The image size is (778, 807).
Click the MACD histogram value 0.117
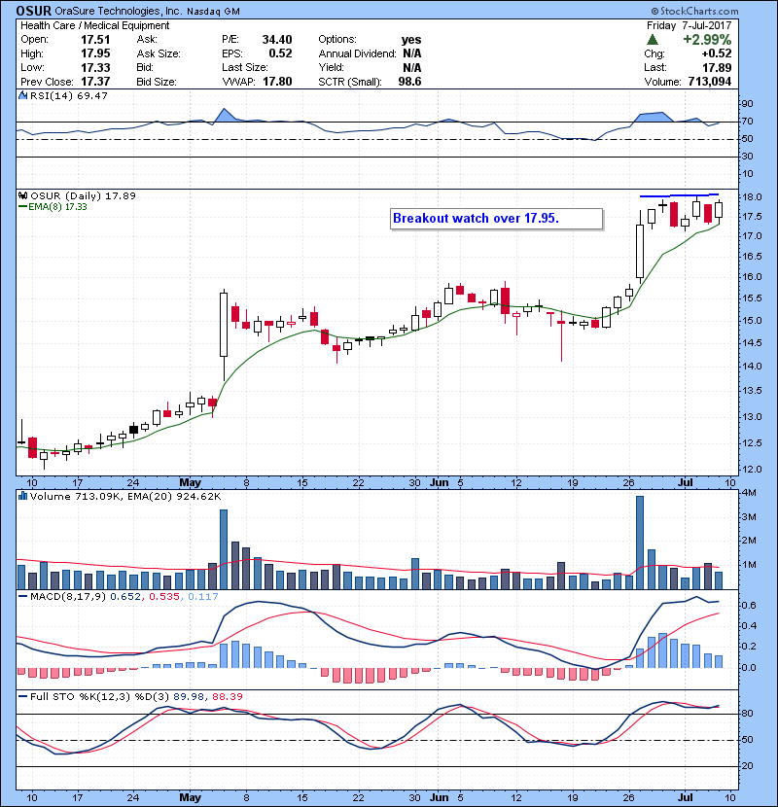(x=203, y=597)
